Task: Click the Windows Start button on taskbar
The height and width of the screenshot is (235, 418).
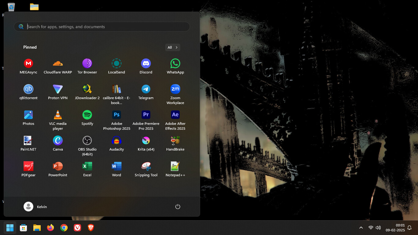Action: (10, 228)
